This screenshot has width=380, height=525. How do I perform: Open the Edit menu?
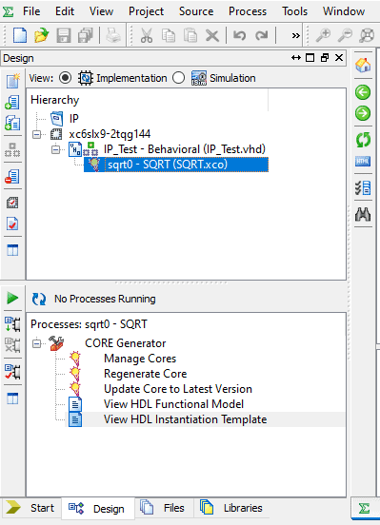pos(65,11)
